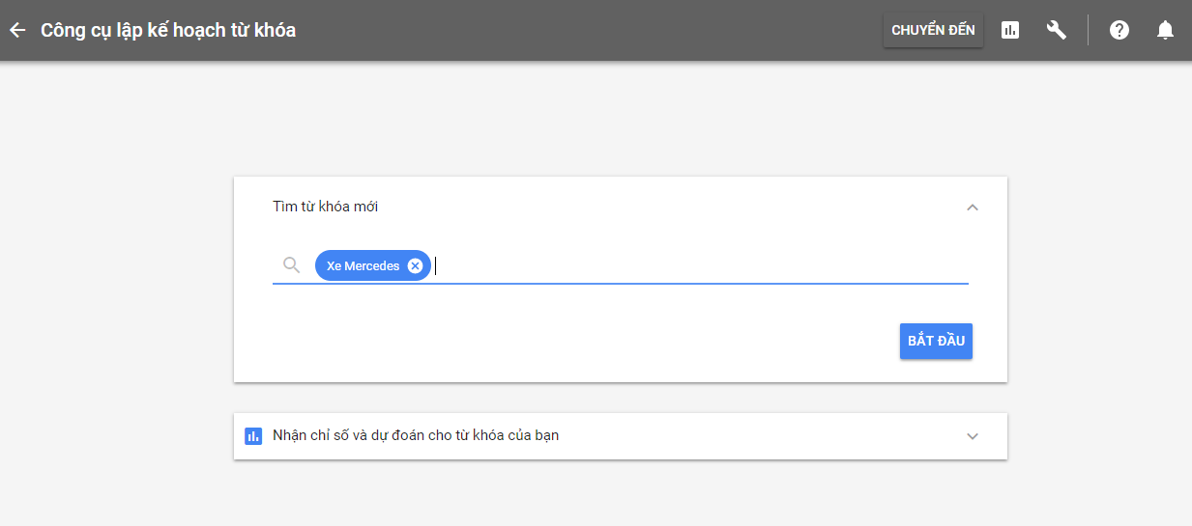Click the gray header bar background
The image size is (1192, 526).
[580, 30]
